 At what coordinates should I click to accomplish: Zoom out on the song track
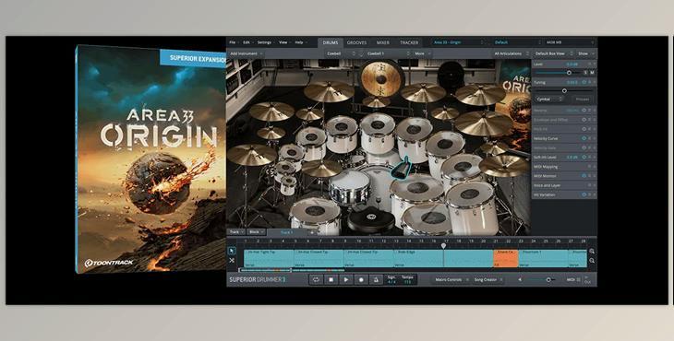(x=592, y=261)
